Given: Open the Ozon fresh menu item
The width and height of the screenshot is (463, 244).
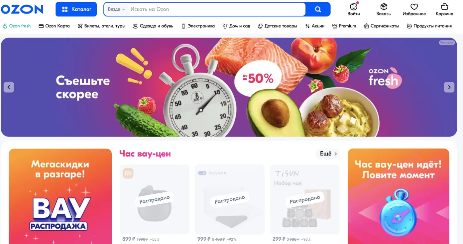Looking at the screenshot, I should click(x=17, y=26).
